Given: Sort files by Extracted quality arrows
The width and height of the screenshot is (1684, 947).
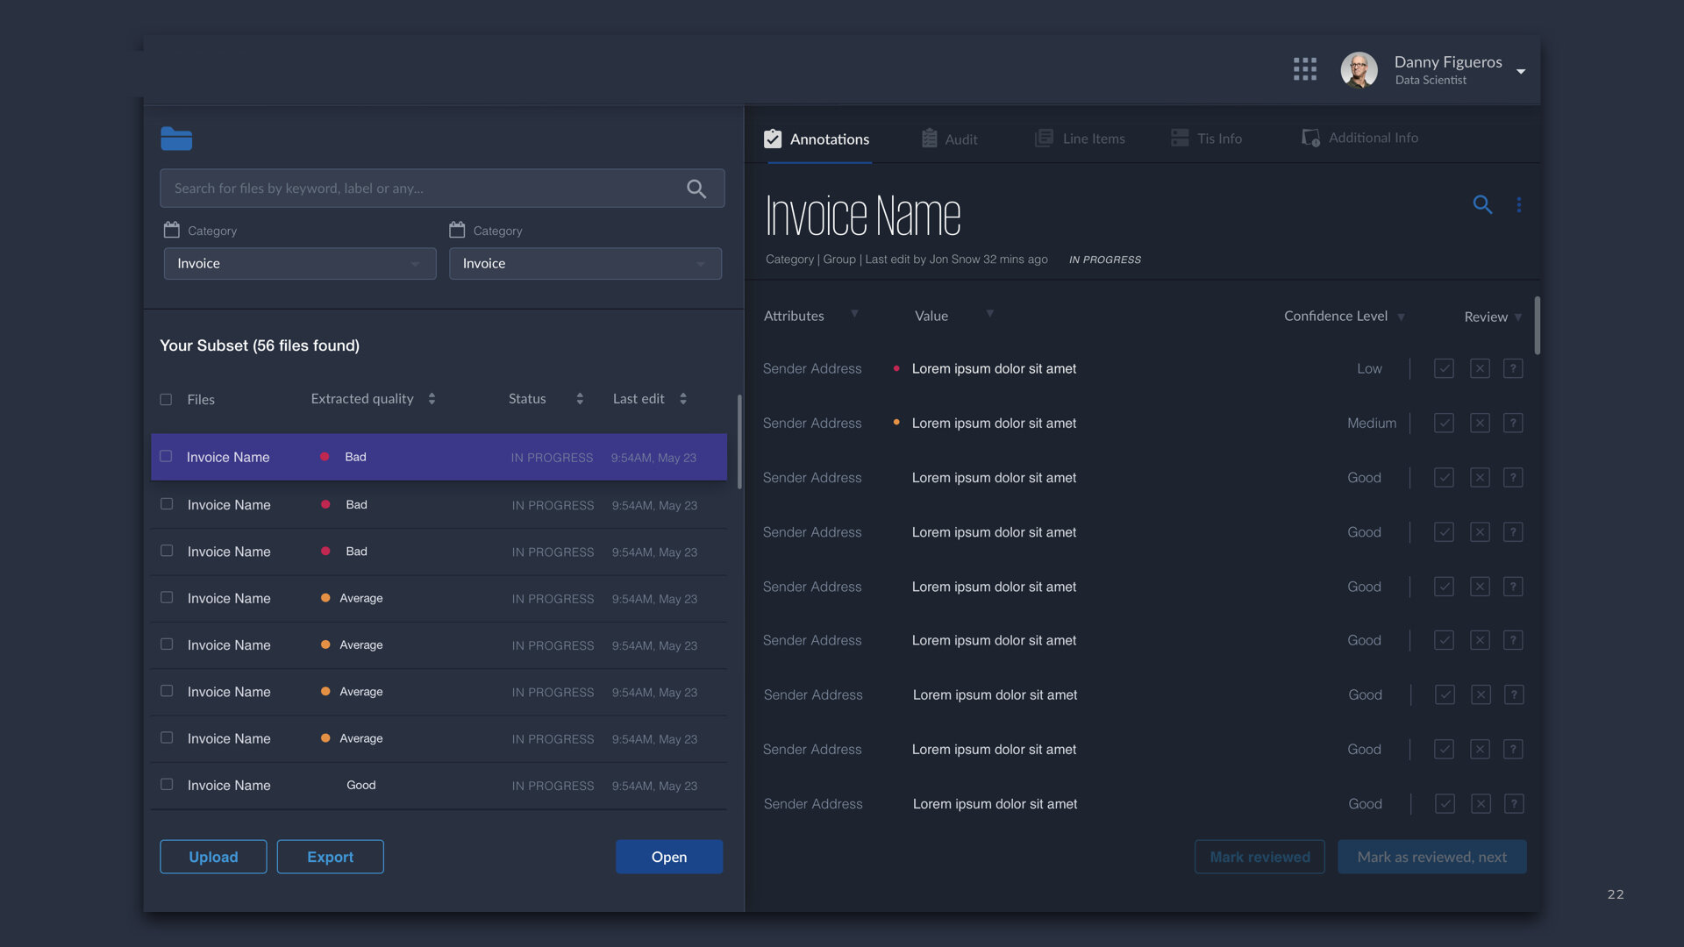Looking at the screenshot, I should [x=432, y=399].
